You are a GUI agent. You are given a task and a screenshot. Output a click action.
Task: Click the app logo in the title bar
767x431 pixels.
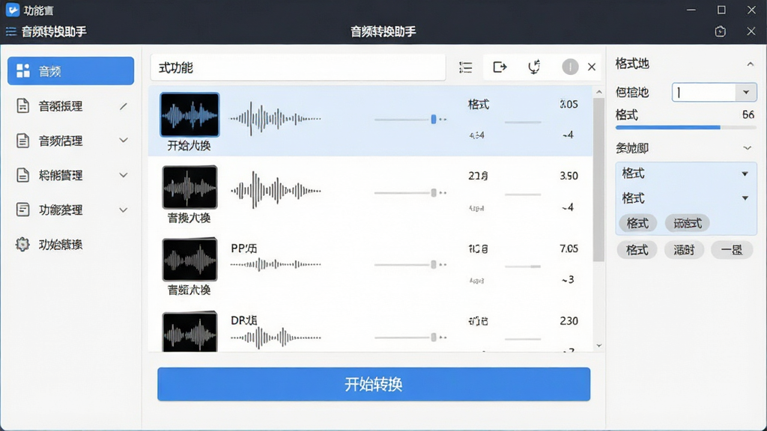(x=13, y=10)
